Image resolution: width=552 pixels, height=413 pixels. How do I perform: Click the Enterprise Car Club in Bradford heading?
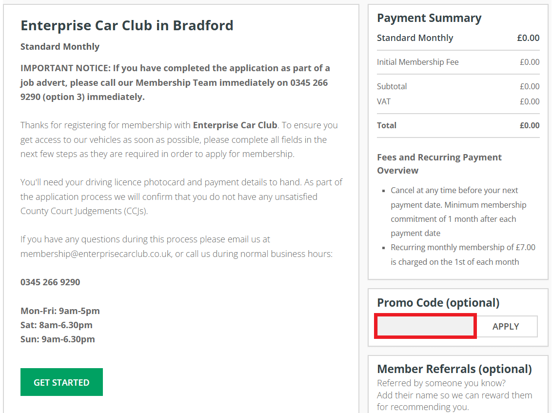127,25
